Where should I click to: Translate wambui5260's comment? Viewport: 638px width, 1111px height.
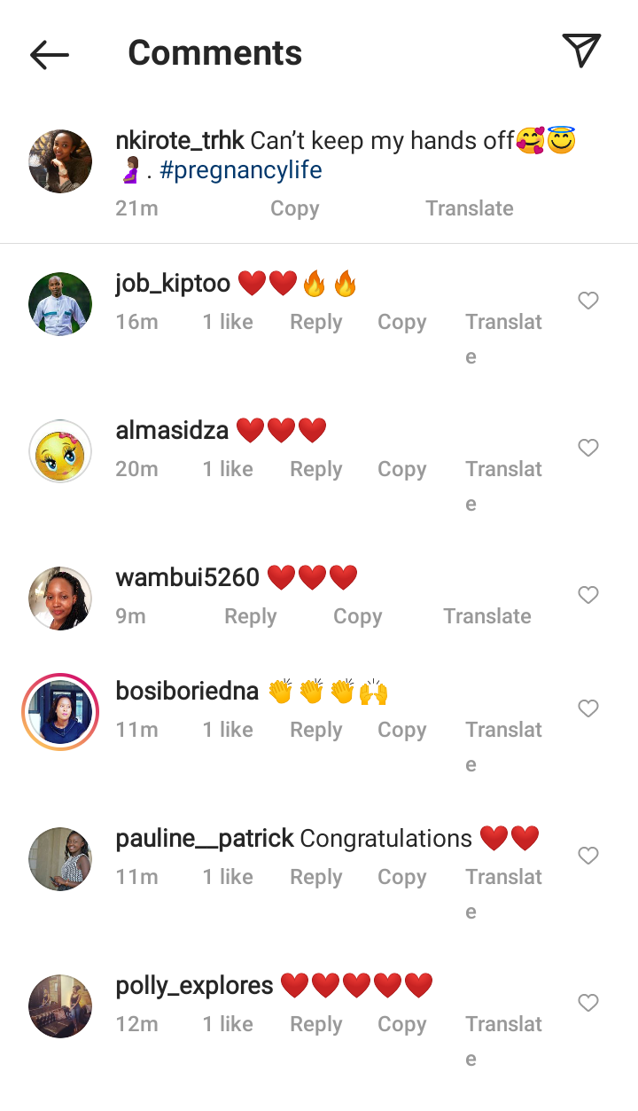487,616
